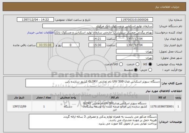Viewport: 189px width, 133px height.
Task: Click the نام دستگاه خریدار field
Action: (98, 26)
